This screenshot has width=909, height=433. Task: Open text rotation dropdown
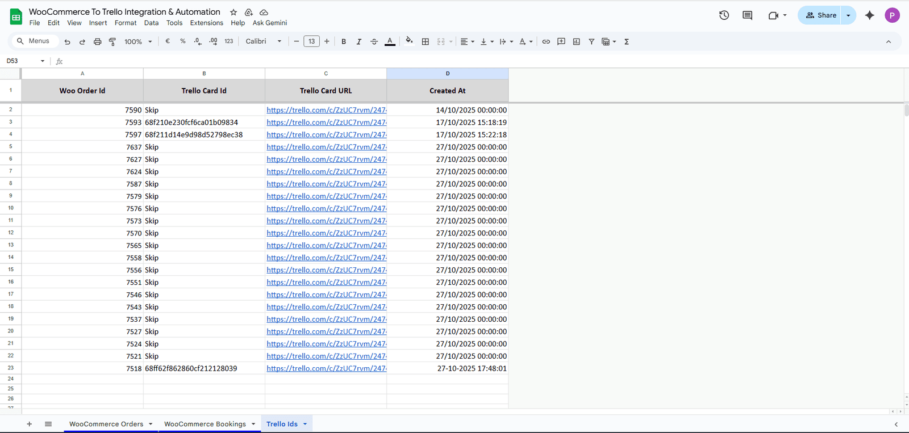click(x=526, y=41)
